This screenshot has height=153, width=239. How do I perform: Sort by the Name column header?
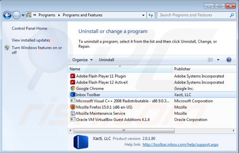point(120,69)
